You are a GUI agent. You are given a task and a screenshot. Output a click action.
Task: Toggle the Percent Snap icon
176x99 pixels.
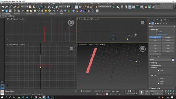[88, 7]
